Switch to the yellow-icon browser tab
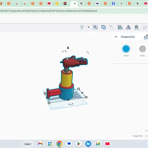 tap(57, 4)
